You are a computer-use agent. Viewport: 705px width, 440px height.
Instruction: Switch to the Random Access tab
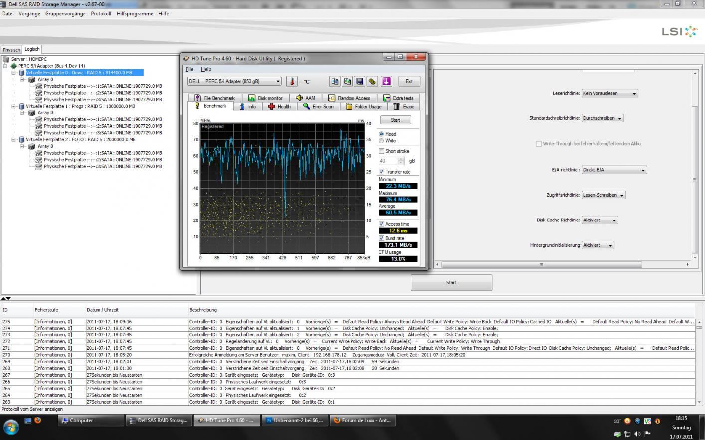coord(349,98)
